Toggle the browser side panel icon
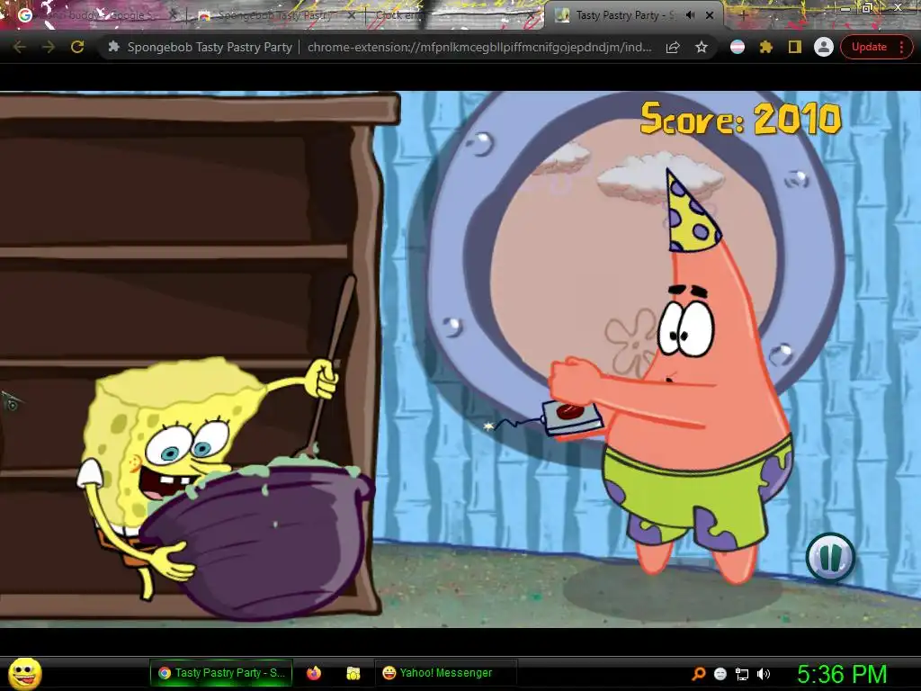Image resolution: width=921 pixels, height=691 pixels. (795, 47)
